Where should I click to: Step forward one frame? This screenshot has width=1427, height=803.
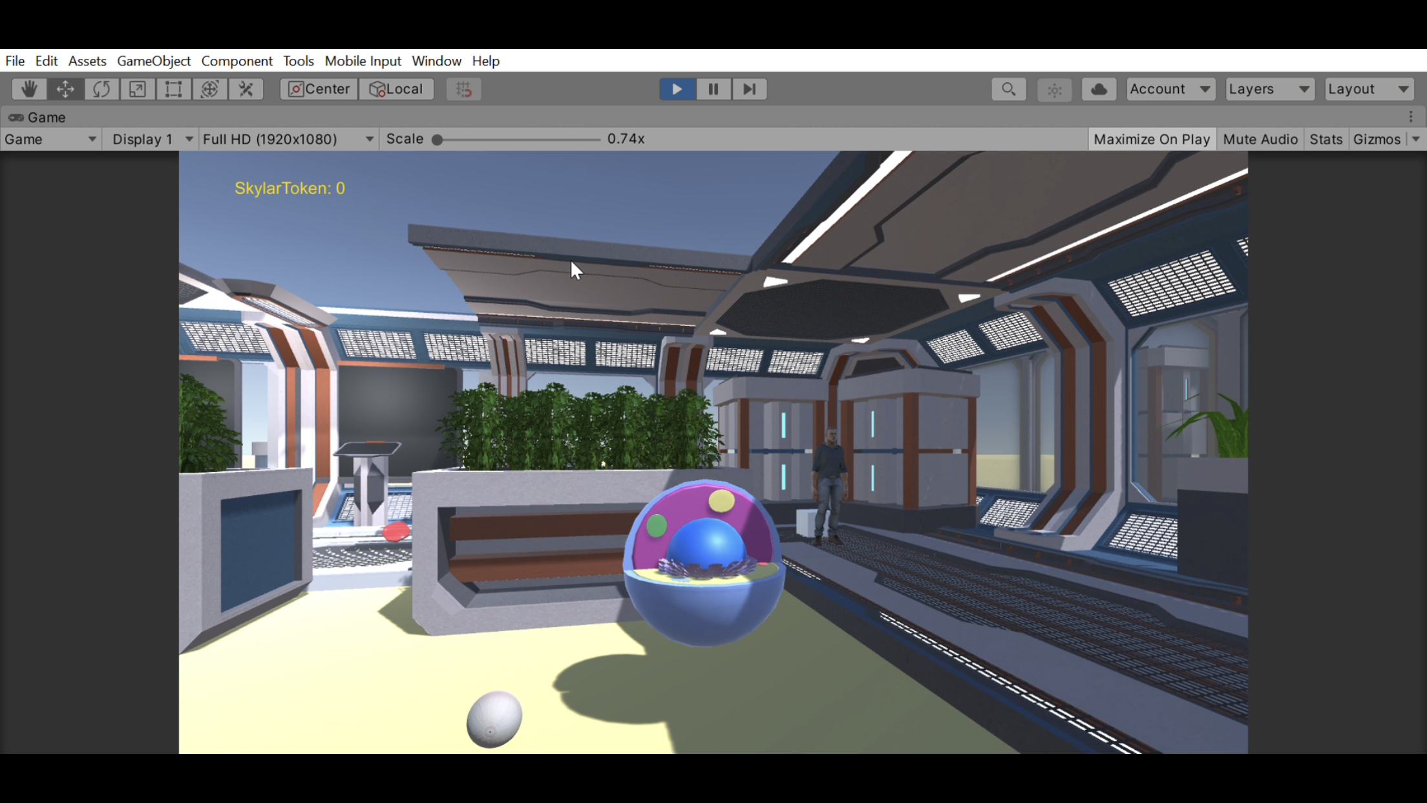(x=749, y=89)
